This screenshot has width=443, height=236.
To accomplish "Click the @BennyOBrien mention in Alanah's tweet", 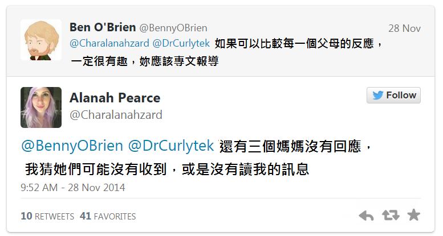I will [72, 146].
